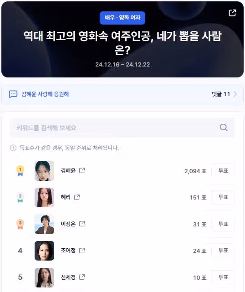Open the external link icon next to 조여정
Viewport: 245px width, 292px height.
tap(82, 251)
